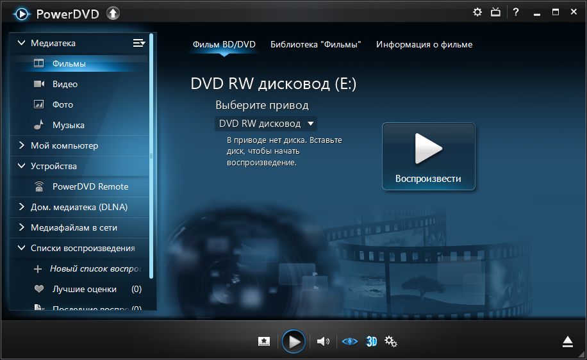This screenshot has height=360, width=587.
Task: Click the Фильмы film strip icon
Action: [39, 63]
